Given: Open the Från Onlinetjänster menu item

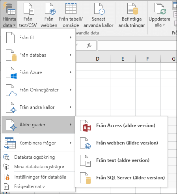Looking at the screenshot, I should pos(38,90).
